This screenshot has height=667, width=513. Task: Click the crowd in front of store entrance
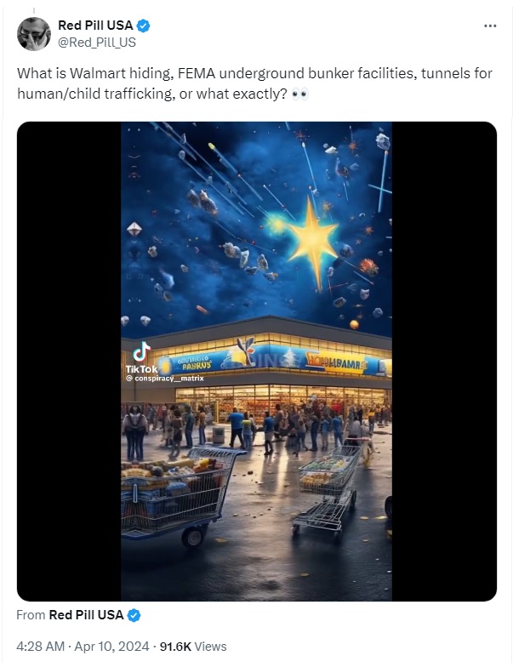[255, 427]
